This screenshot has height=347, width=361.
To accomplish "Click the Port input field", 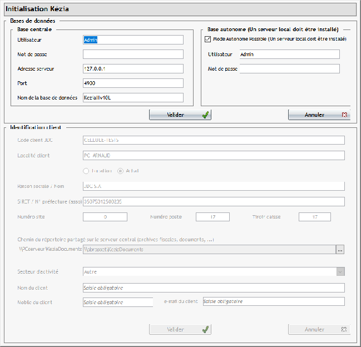I will [x=133, y=83].
